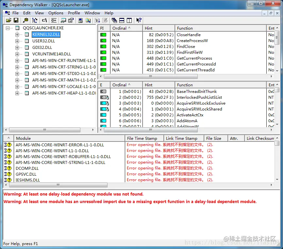This screenshot has height=249, width=283.
Task: Click the Copy to clipboard toolbar icon
Action: tap(25, 20)
